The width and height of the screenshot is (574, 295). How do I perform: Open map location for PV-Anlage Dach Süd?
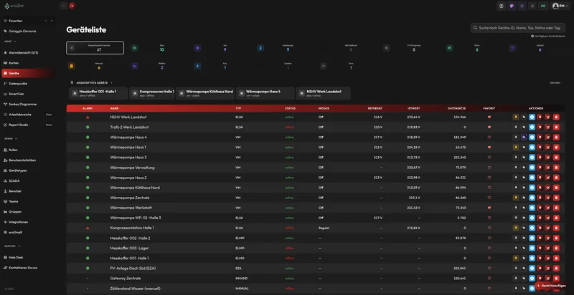[540, 269]
